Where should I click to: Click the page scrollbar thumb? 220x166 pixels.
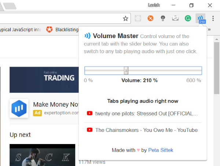pyautogui.click(x=217, y=68)
